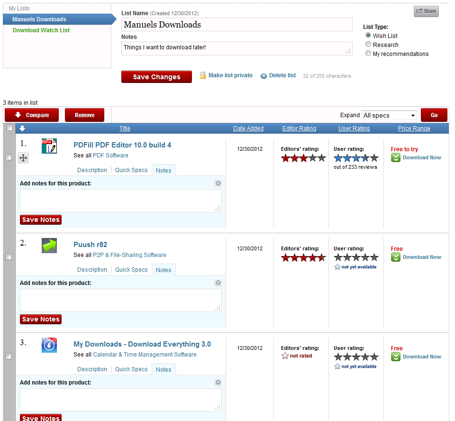Click the Go button

(434, 115)
